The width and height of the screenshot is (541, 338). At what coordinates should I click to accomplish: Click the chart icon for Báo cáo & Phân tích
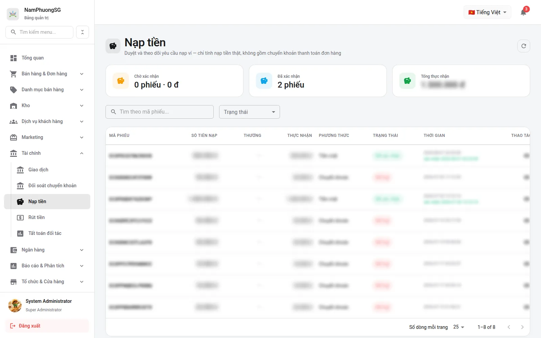tap(14, 266)
